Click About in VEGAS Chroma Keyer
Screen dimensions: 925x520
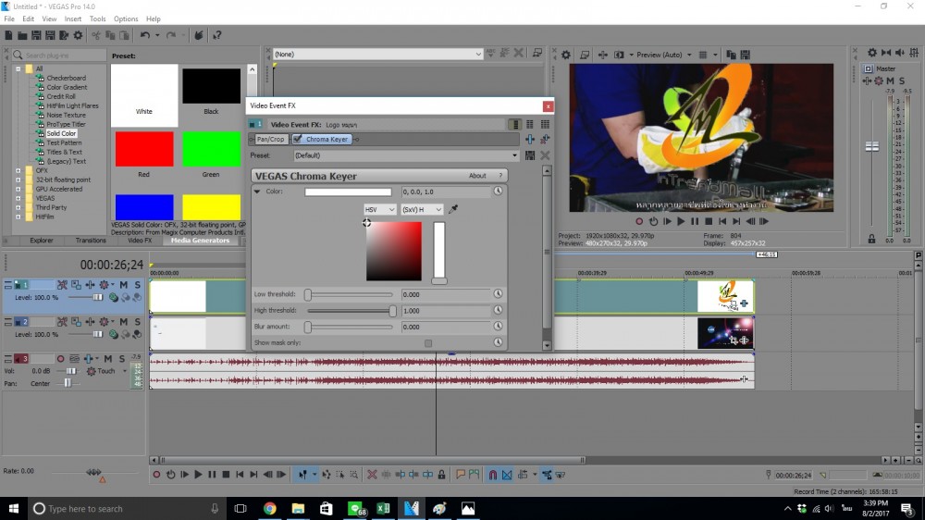477,176
